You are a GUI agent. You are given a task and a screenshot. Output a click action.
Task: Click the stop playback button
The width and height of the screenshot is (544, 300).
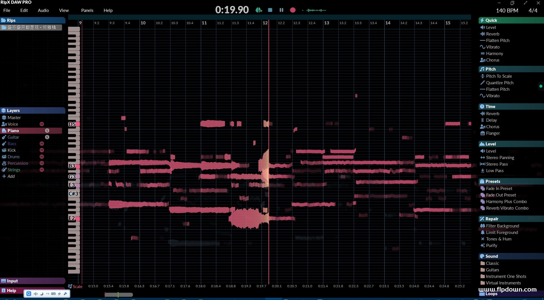pos(270,10)
